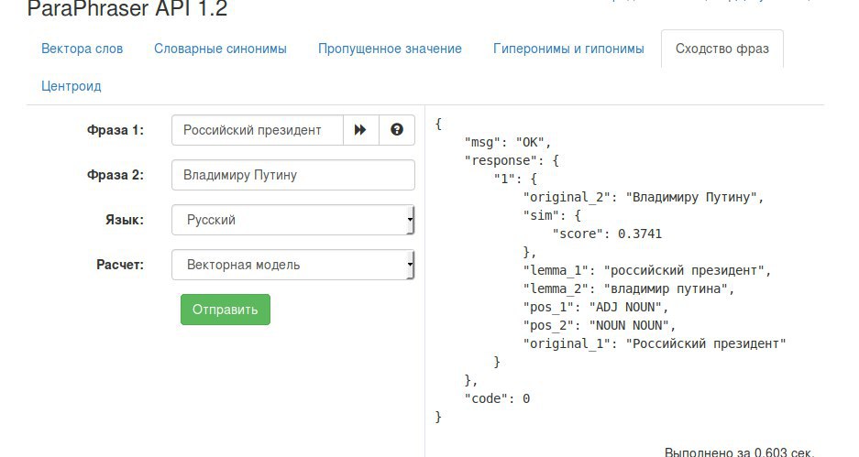Open the Центроид tab
The image size is (859, 457).
pyautogui.click(x=72, y=86)
